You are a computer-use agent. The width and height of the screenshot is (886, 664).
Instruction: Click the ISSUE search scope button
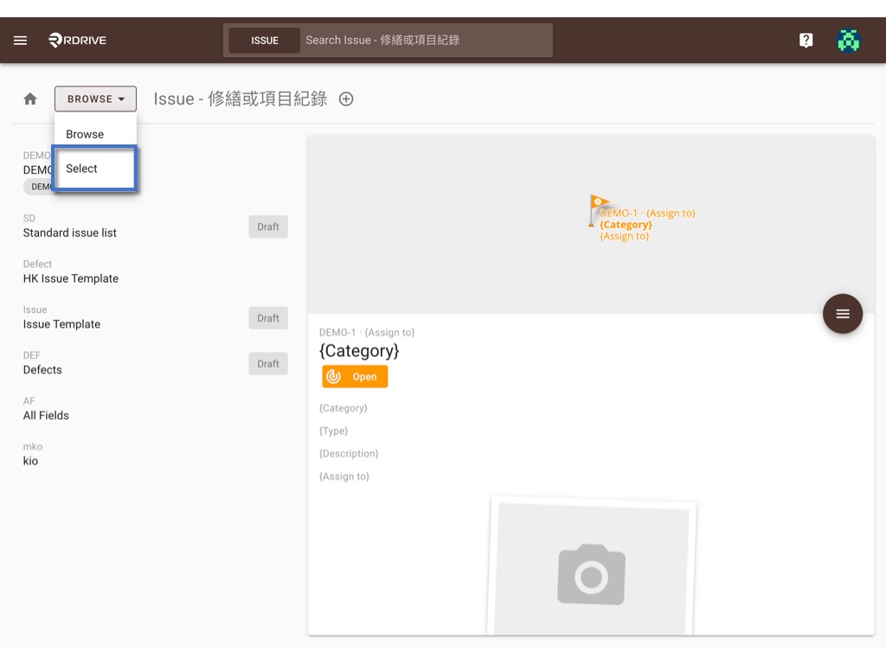click(x=265, y=41)
